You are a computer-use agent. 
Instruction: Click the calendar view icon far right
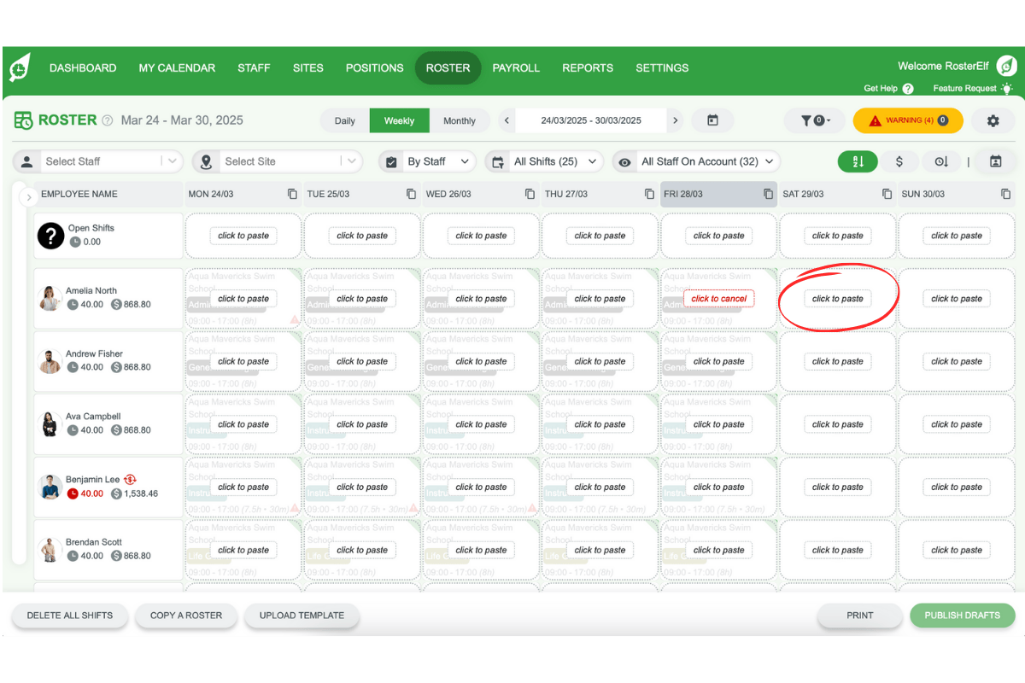(995, 161)
